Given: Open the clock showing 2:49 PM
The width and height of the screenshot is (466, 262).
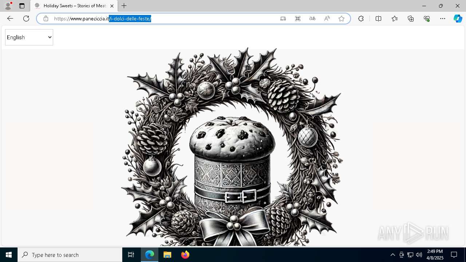Looking at the screenshot, I should point(435,255).
